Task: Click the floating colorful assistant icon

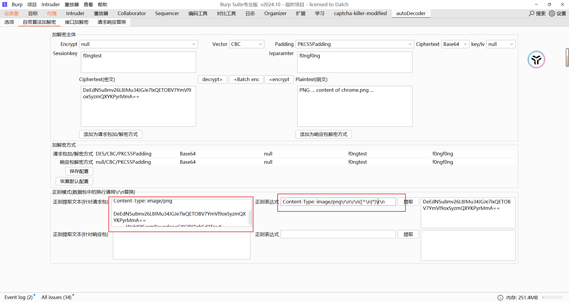Action: [x=536, y=60]
